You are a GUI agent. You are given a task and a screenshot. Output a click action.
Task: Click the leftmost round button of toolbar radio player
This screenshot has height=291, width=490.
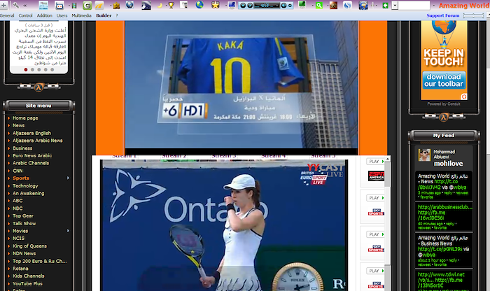tap(243, 6)
